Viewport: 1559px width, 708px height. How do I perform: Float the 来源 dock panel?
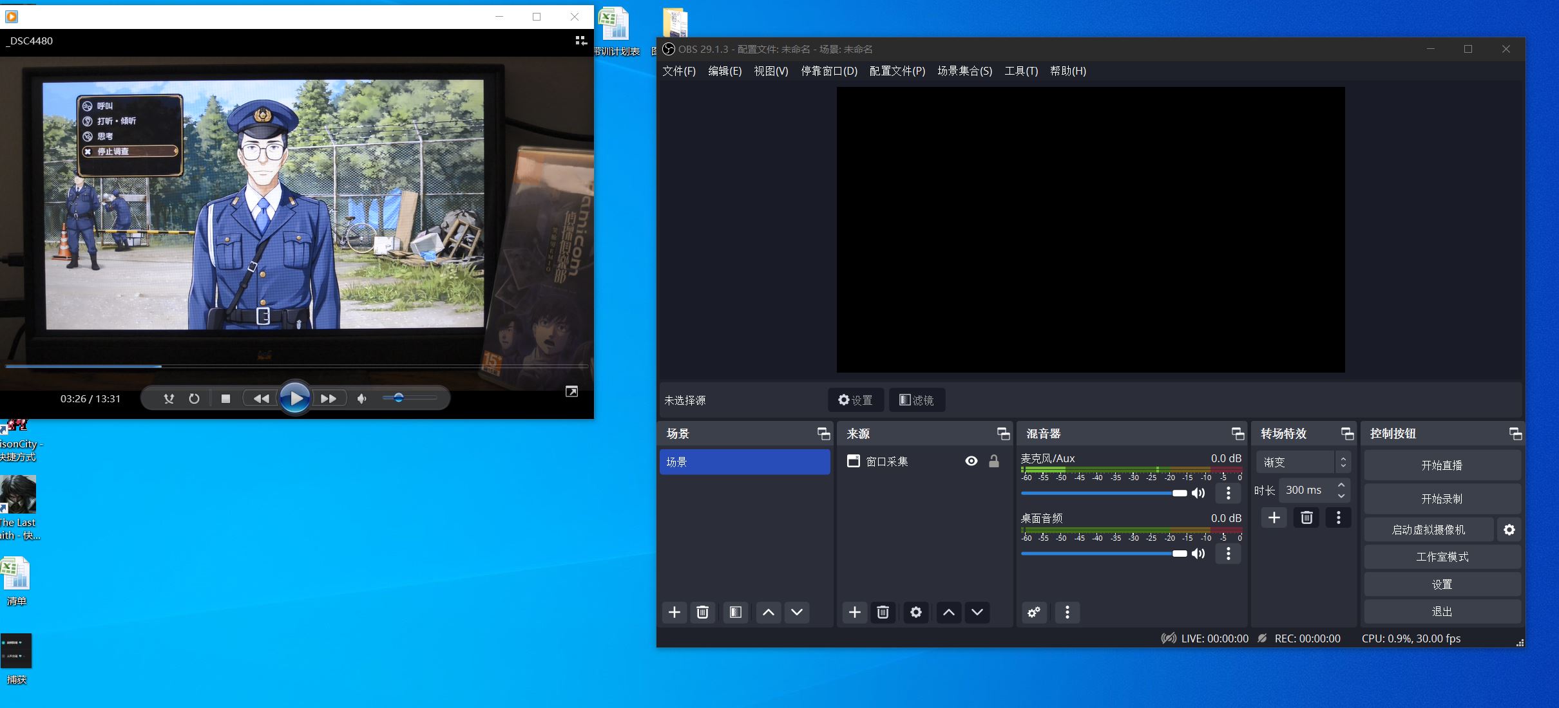1003,434
